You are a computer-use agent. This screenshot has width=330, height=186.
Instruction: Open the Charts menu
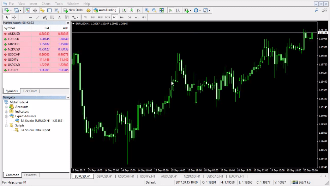point(46,4)
